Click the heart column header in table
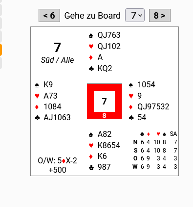Image resolution: width=193 pixels, height=207 pixels. click(158, 134)
